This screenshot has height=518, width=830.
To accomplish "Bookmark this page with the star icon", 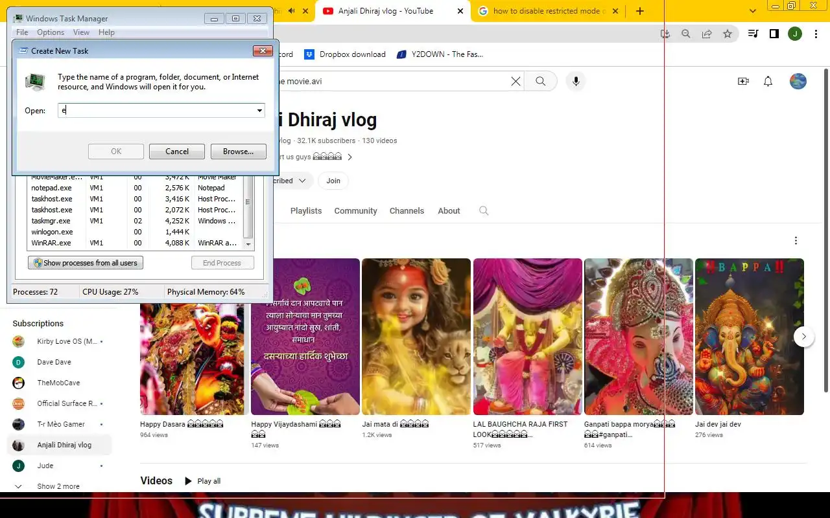I will 728,34.
